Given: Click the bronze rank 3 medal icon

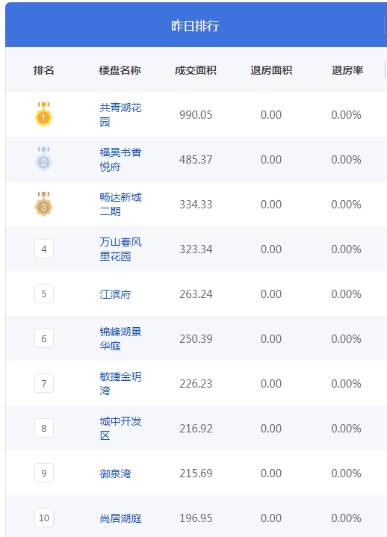Looking at the screenshot, I should 43,204.
